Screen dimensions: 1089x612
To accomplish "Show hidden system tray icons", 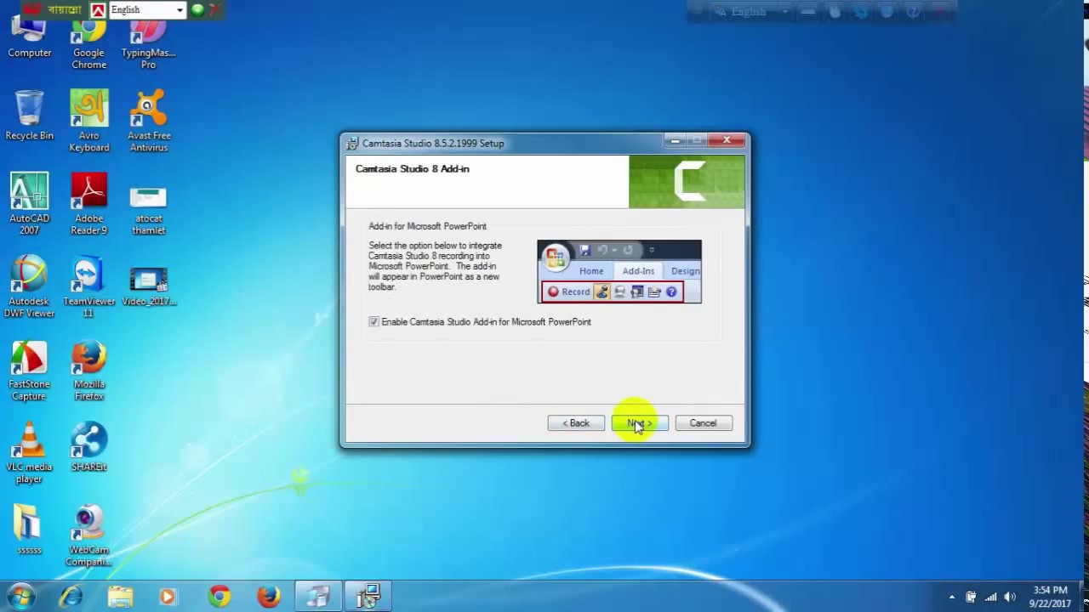I will pyautogui.click(x=951, y=597).
